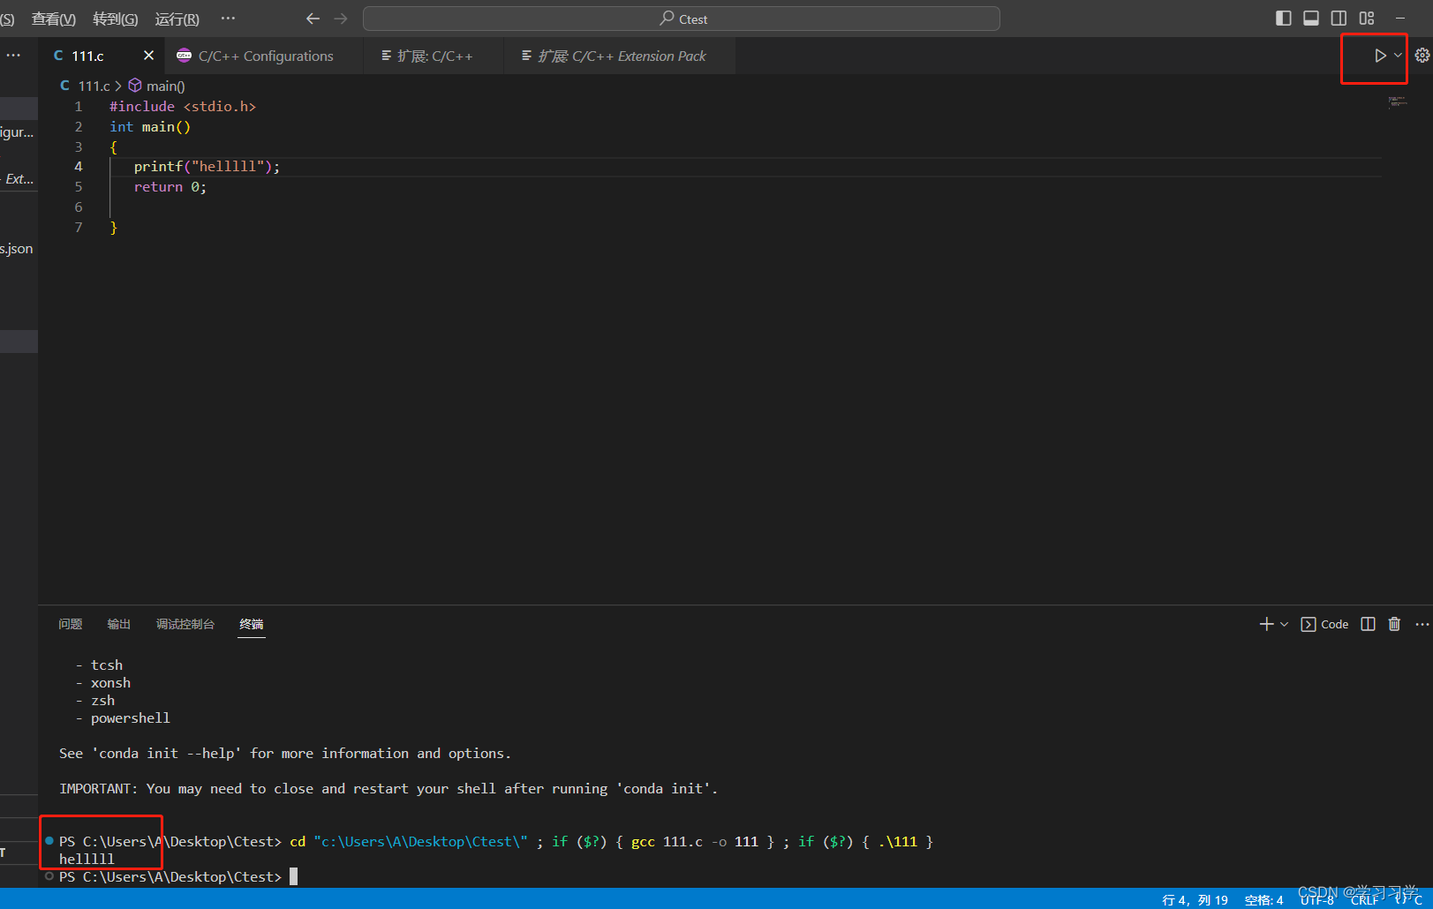Viewport: 1433px width, 909px height.
Task: Go forward with the right arrow
Action: pos(341,19)
